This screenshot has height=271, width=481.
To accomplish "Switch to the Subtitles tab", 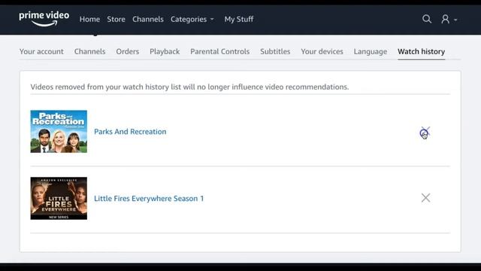I will point(275,51).
